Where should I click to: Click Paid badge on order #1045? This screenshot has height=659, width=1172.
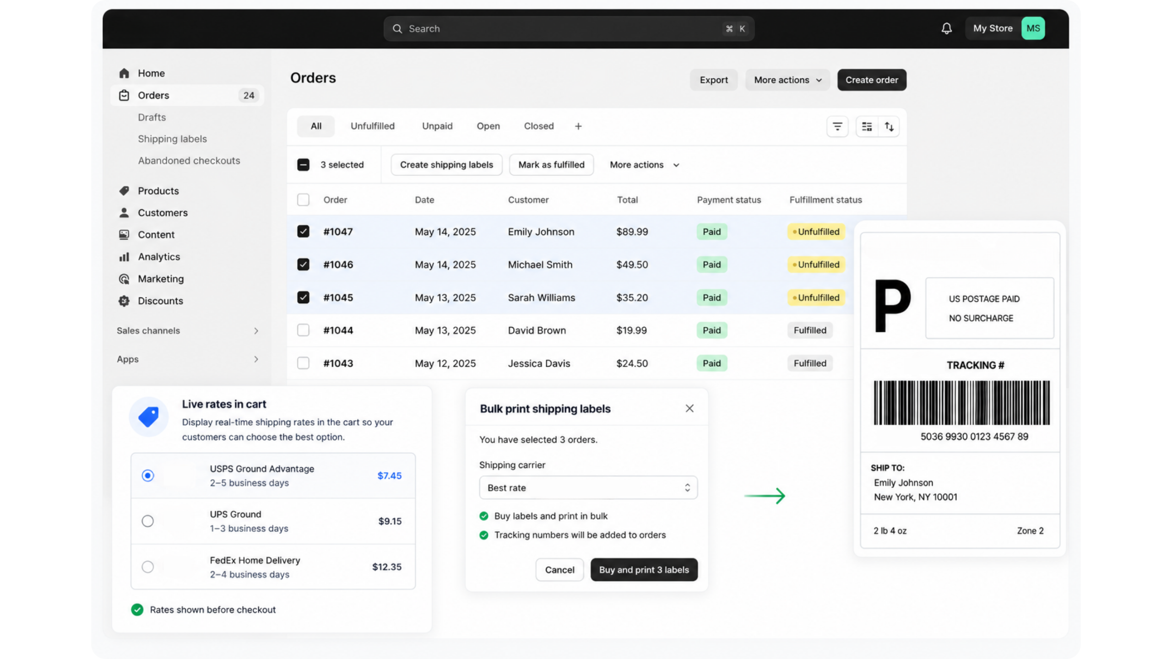(x=711, y=297)
